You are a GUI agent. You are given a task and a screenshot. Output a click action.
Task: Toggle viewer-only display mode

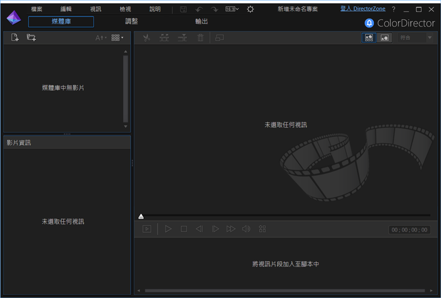pyautogui.click(x=384, y=37)
